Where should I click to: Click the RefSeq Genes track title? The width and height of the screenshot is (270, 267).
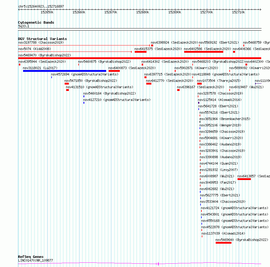point(31,257)
